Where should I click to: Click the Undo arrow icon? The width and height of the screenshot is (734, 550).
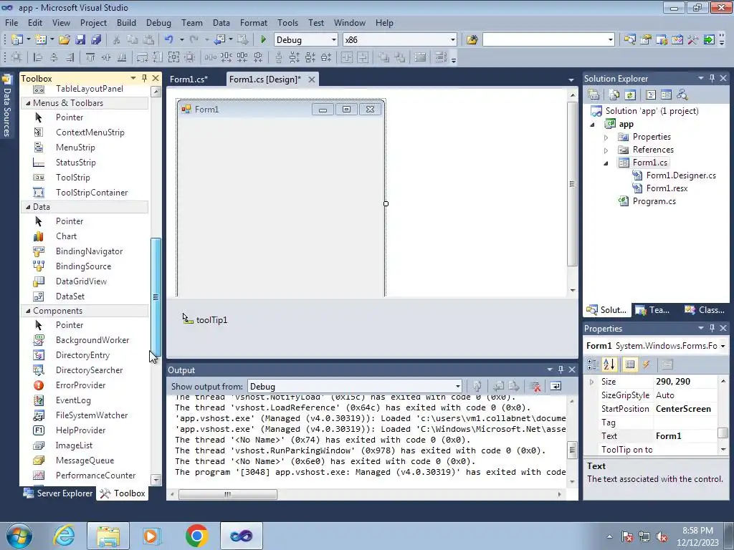169,40
